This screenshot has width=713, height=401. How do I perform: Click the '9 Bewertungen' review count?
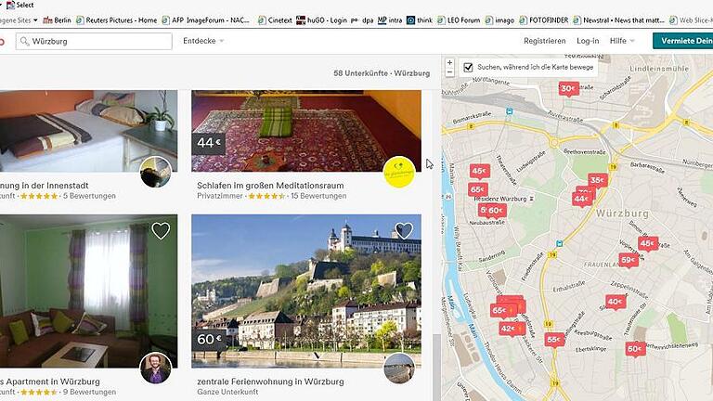click(89, 392)
